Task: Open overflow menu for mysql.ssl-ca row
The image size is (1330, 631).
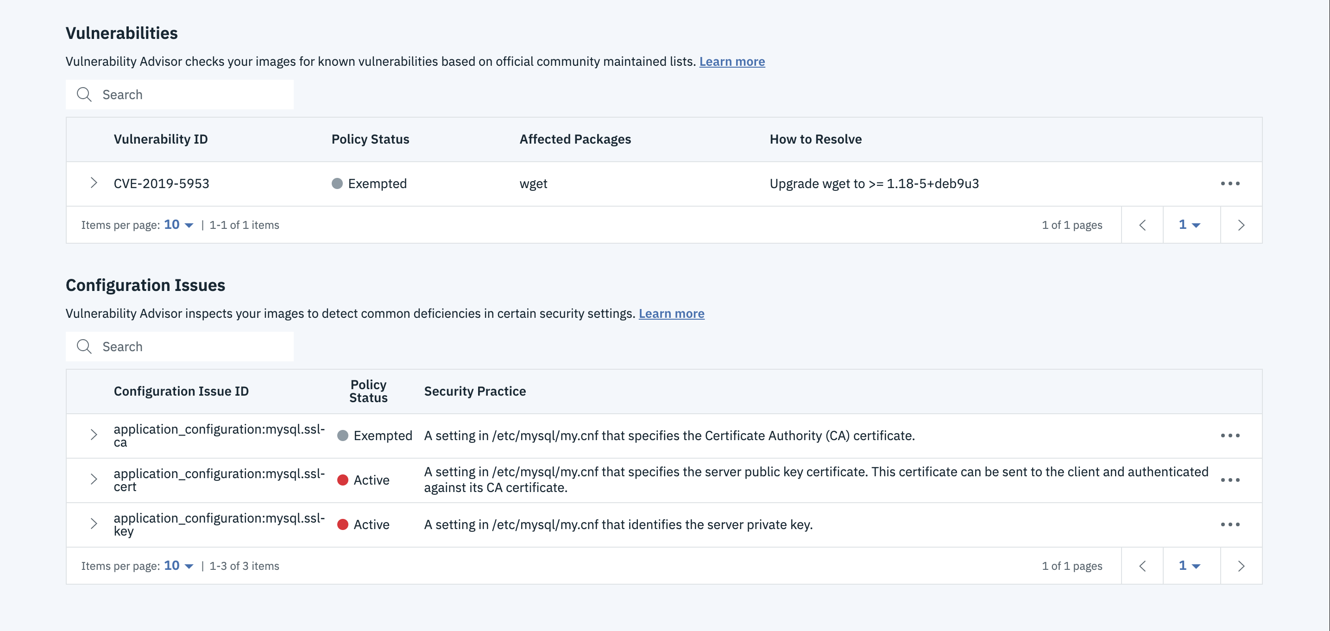Action: (1230, 435)
